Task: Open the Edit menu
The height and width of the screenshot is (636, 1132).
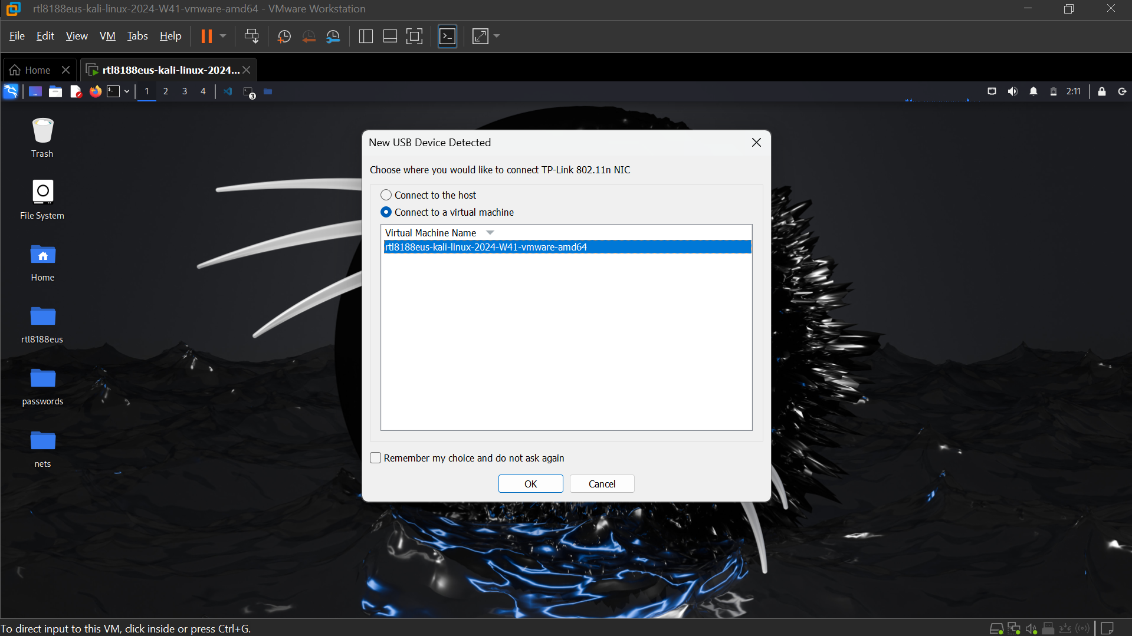Action: tap(45, 36)
